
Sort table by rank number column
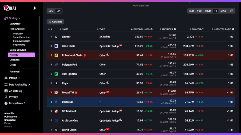coord(50,29)
